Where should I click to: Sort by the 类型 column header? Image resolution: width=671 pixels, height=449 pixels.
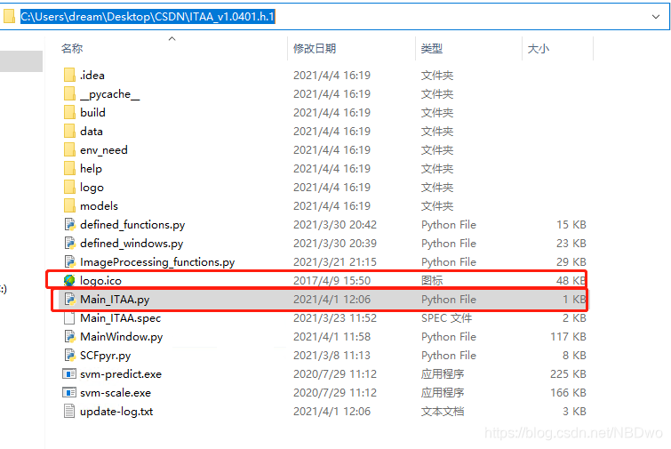(x=431, y=48)
